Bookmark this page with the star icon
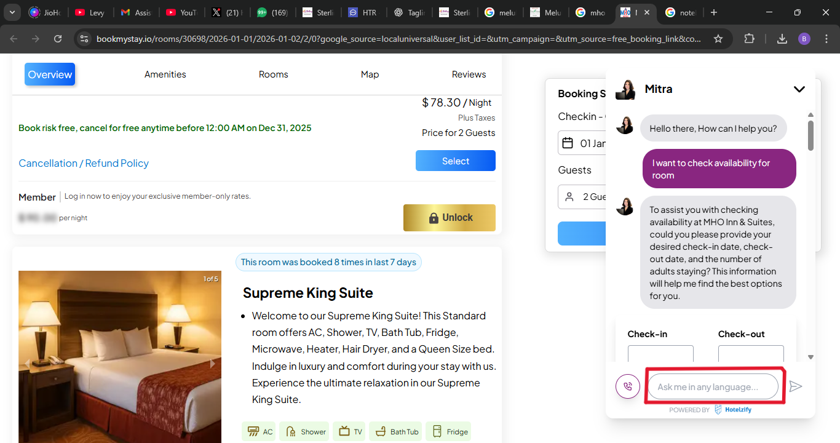 pos(718,39)
